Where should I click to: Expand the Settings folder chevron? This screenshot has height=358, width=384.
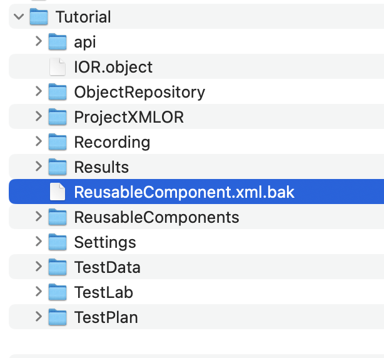39,241
